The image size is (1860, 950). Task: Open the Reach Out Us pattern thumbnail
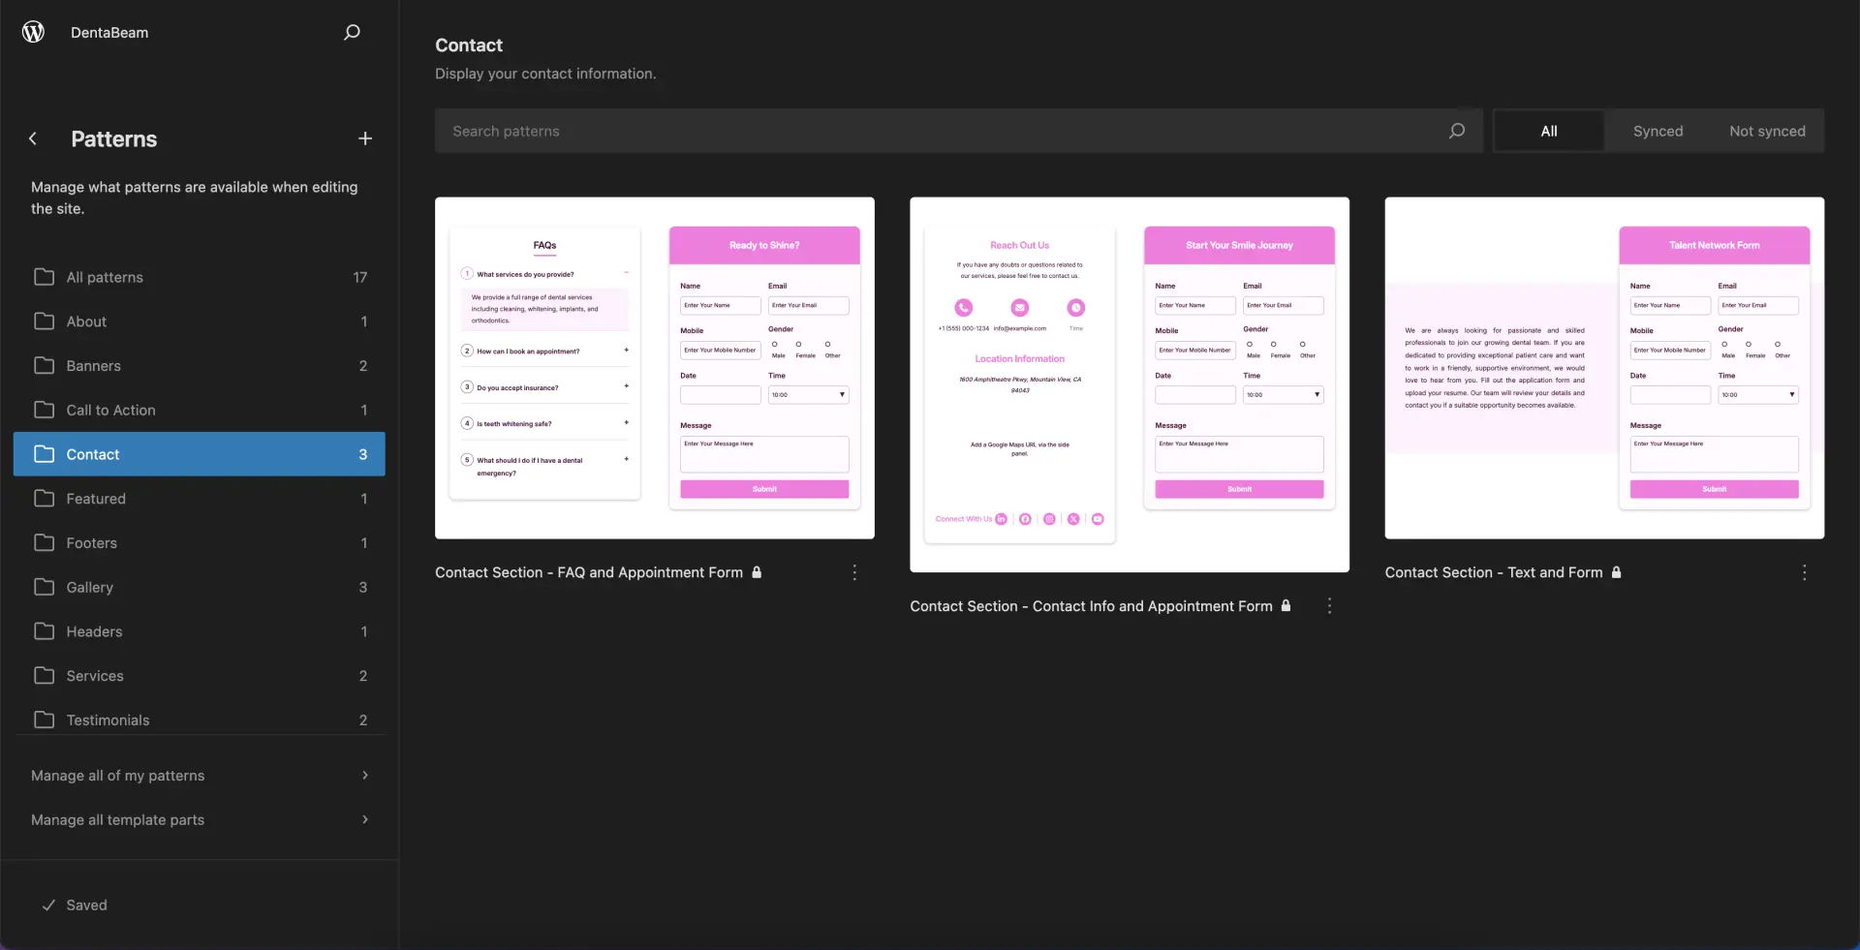point(1130,384)
